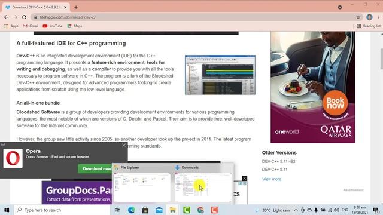Click the File Explorer taskbar icon
The width and height of the screenshot is (383, 215).
click(x=173, y=210)
